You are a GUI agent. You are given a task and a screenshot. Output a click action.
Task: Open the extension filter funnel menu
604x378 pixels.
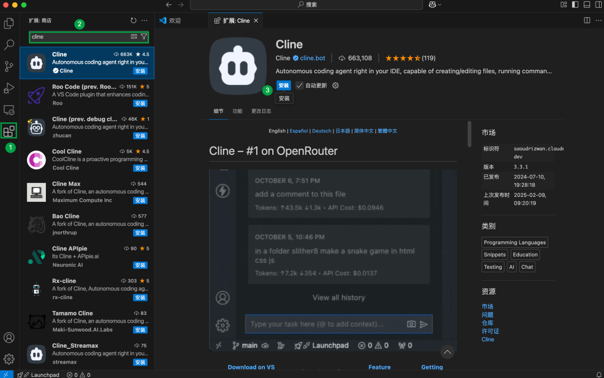[x=144, y=36]
